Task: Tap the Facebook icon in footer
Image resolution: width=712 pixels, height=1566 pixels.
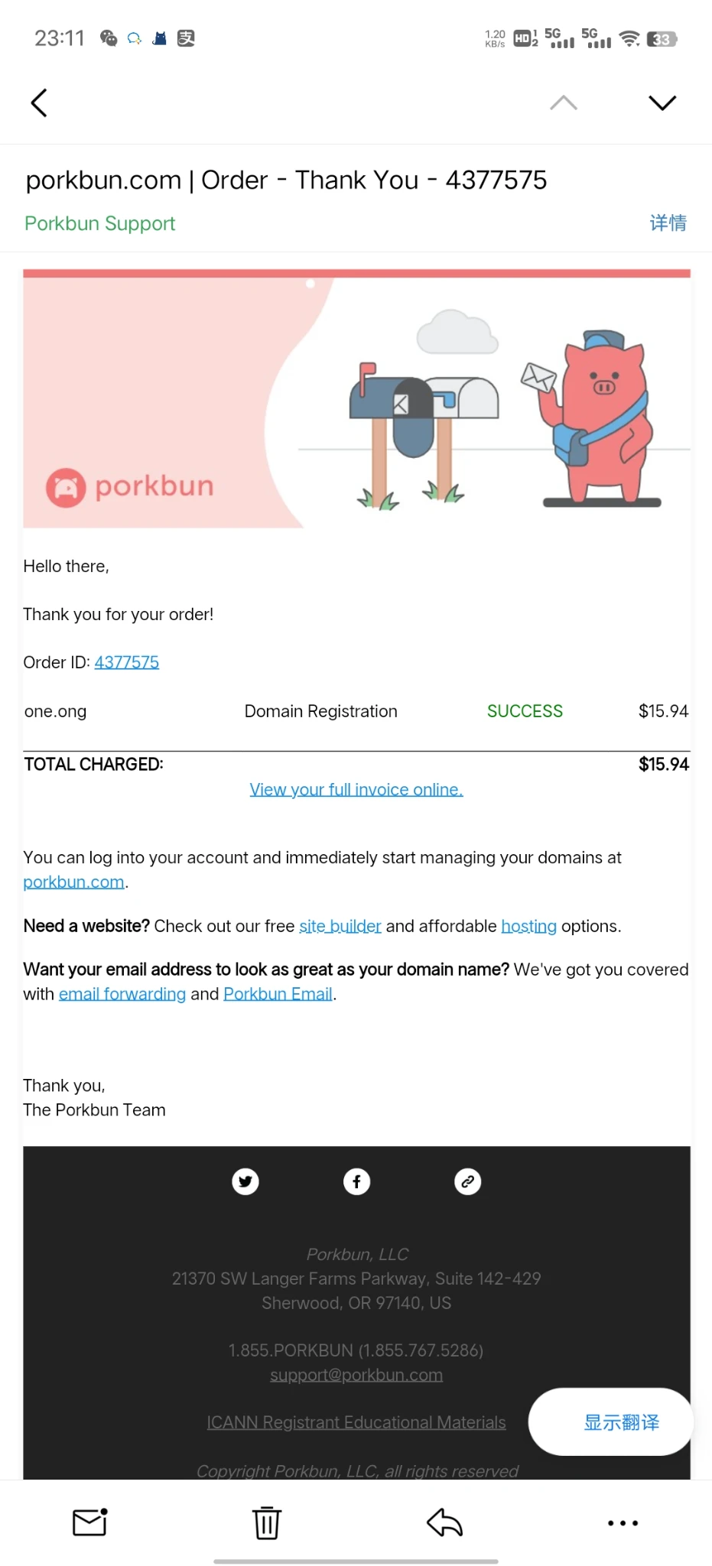Action: tap(356, 1181)
